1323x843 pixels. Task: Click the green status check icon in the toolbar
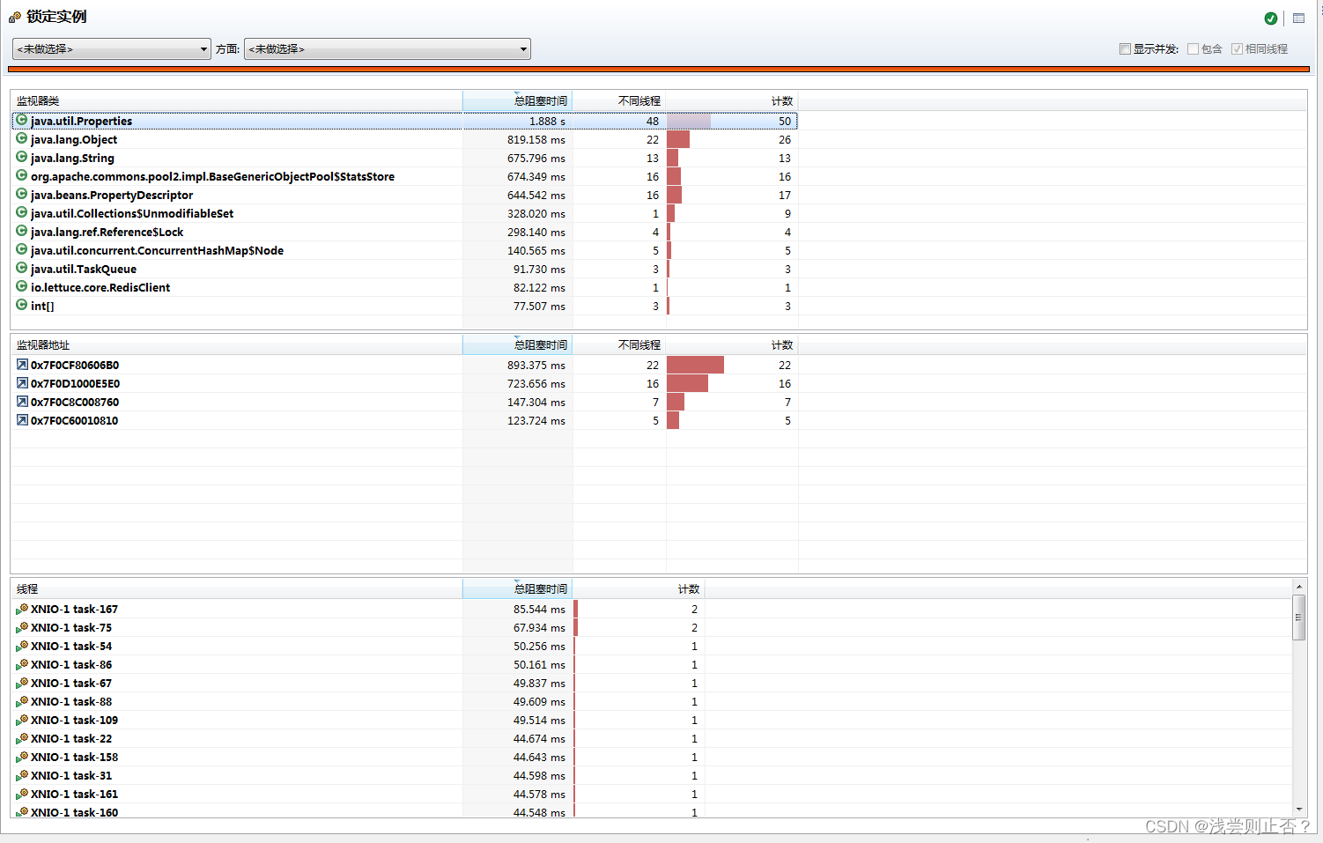(1270, 18)
